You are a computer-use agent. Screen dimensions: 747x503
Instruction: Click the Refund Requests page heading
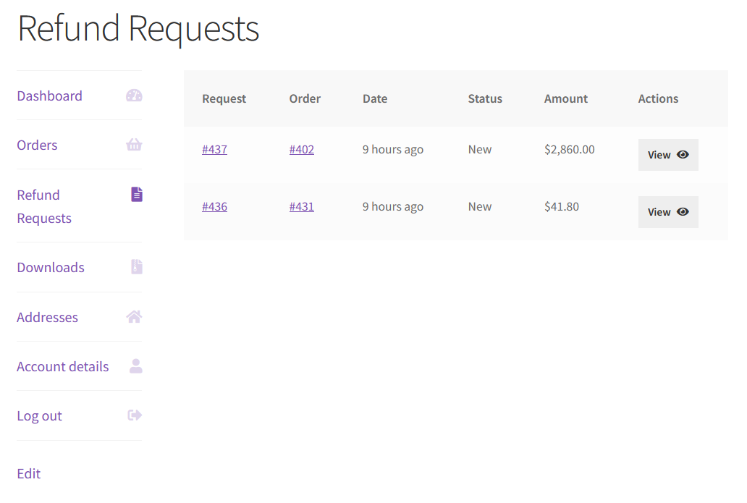pyautogui.click(x=138, y=29)
